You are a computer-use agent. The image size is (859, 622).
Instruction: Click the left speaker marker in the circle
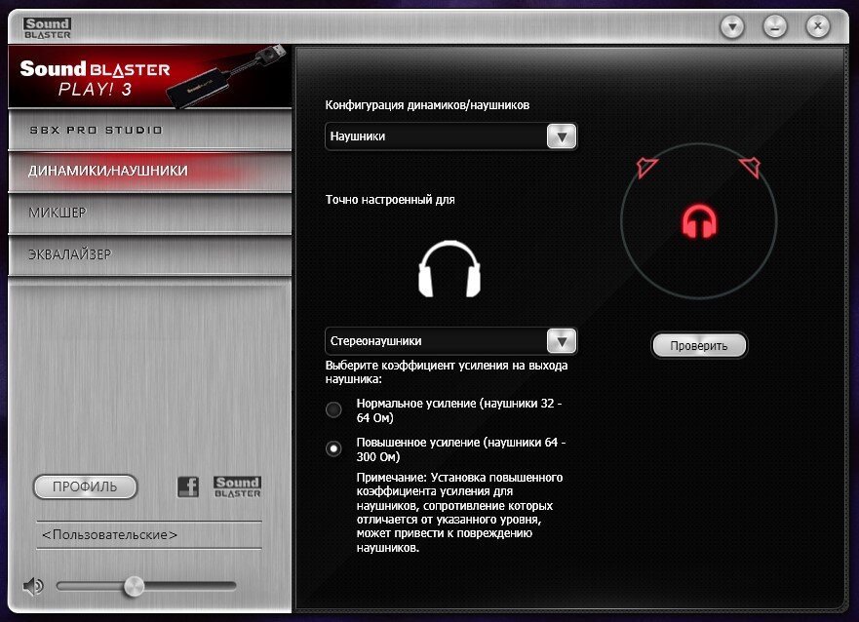pos(646,167)
